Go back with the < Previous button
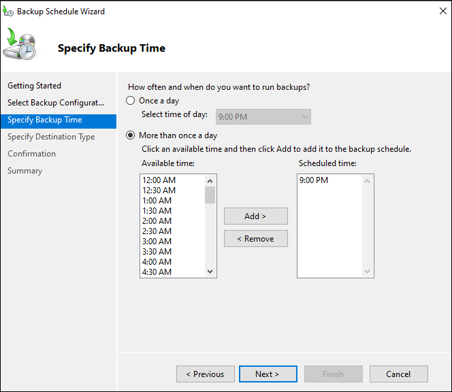452x392 pixels. 206,374
